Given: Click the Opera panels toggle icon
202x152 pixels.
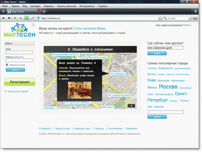Looking at the screenshot, I should (4, 12).
